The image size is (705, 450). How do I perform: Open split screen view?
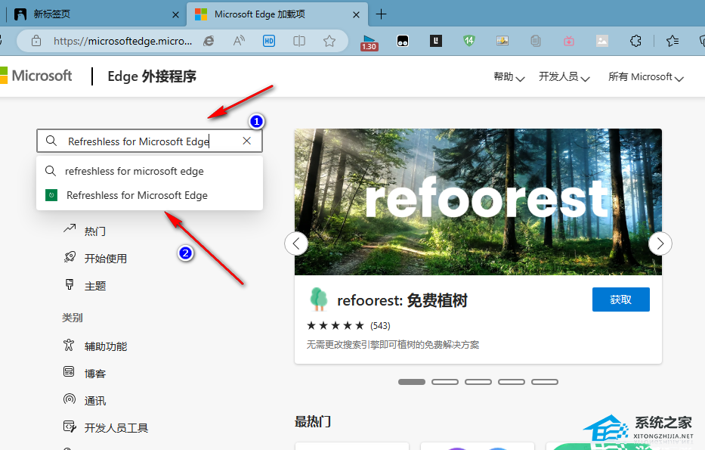299,41
